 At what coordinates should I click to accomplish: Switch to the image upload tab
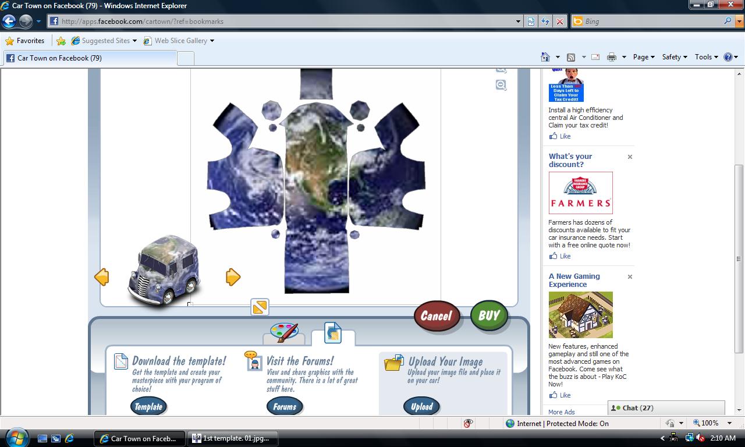[332, 333]
